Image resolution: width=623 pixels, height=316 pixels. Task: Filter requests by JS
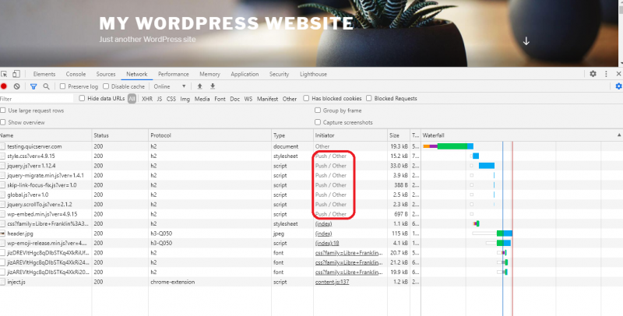(160, 98)
